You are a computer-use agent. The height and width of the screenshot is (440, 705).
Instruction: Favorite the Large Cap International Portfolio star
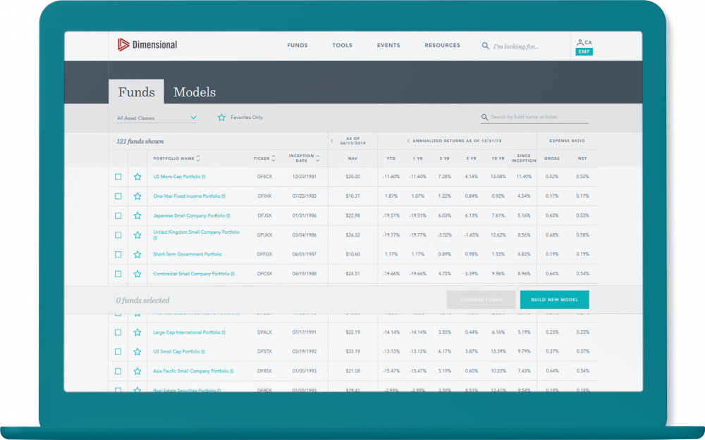click(137, 332)
